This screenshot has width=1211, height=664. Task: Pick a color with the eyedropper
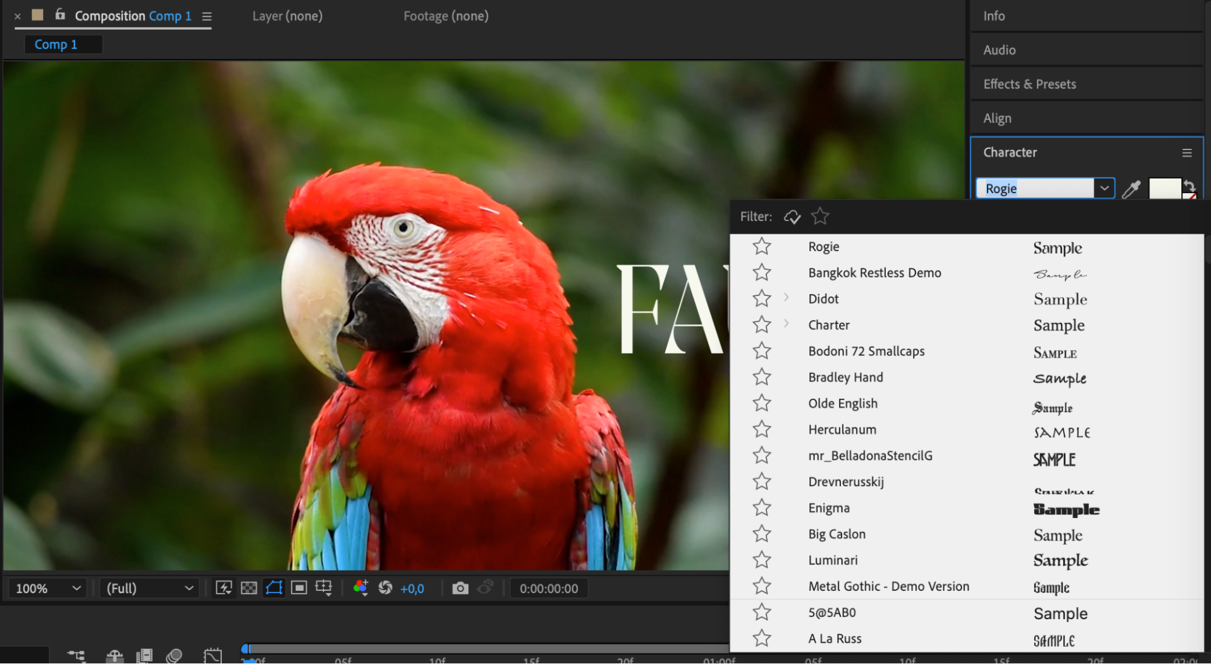coord(1130,189)
